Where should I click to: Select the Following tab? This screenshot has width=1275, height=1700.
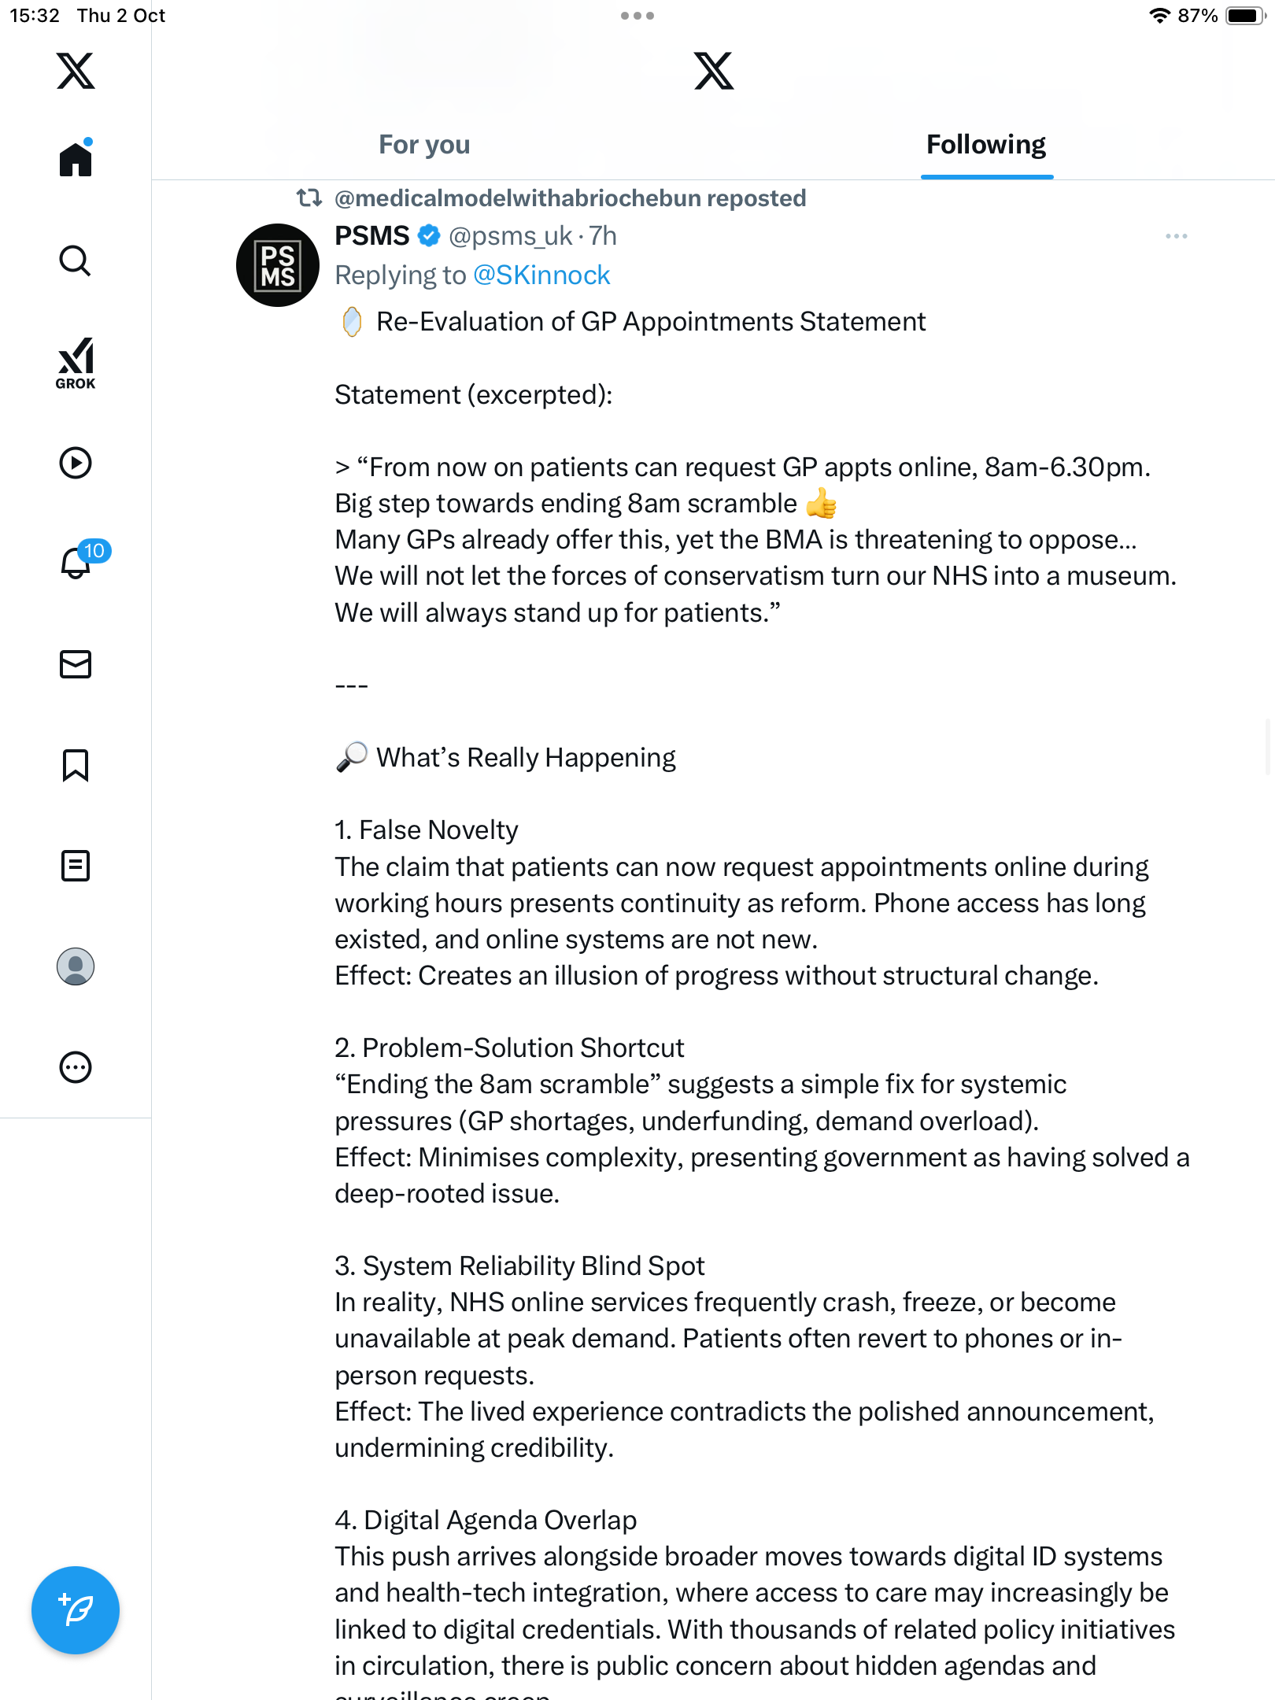[x=986, y=145]
